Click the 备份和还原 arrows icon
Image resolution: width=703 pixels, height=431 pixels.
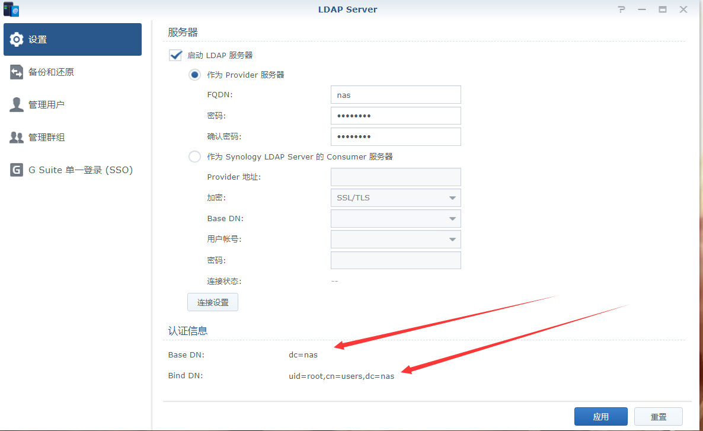17,72
